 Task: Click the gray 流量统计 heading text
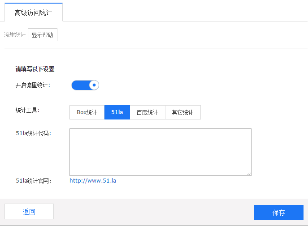pos(15,35)
